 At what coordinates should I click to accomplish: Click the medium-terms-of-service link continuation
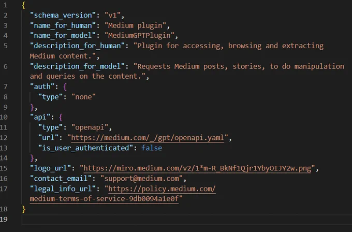click(x=104, y=199)
